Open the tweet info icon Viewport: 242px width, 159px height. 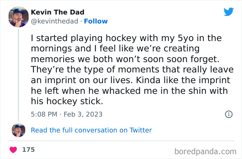[229, 114]
